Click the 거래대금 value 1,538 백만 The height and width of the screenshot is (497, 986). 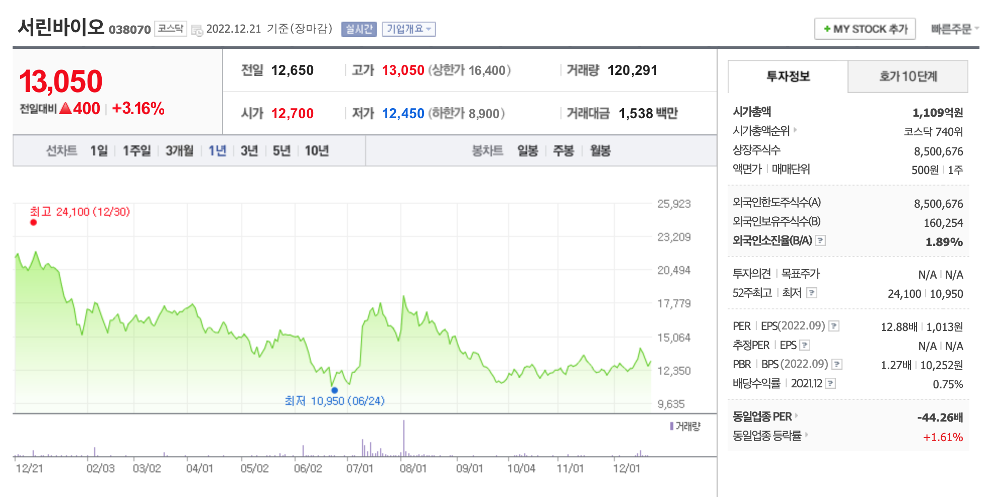click(x=648, y=114)
